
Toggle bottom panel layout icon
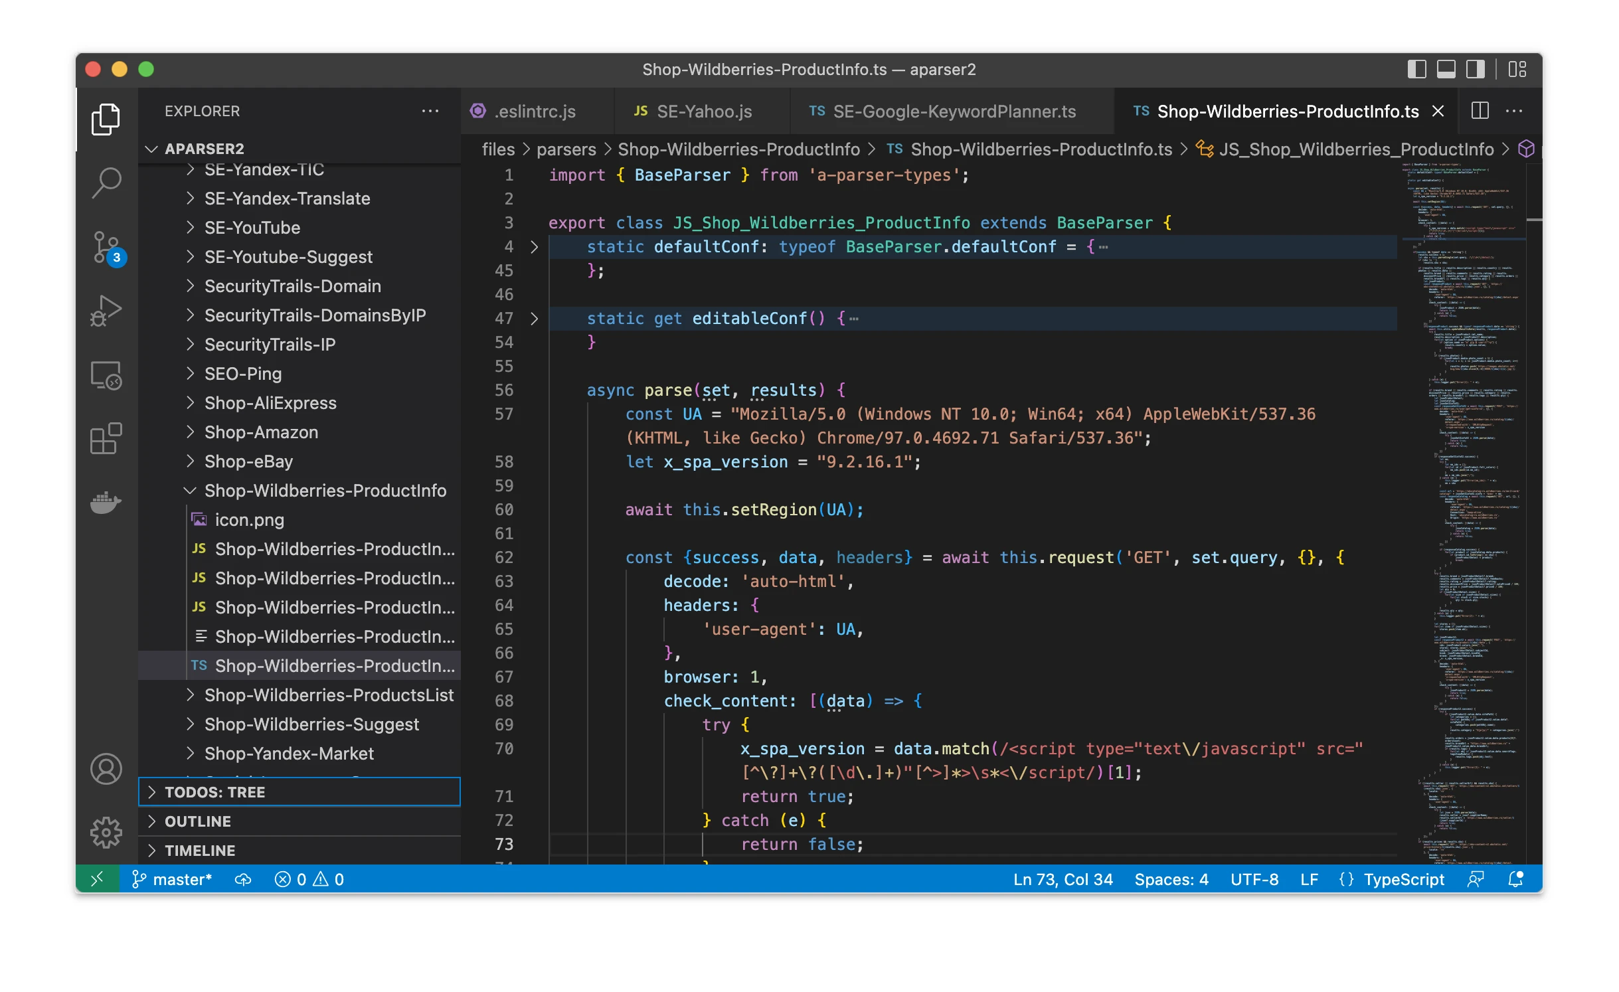pyautogui.click(x=1446, y=69)
